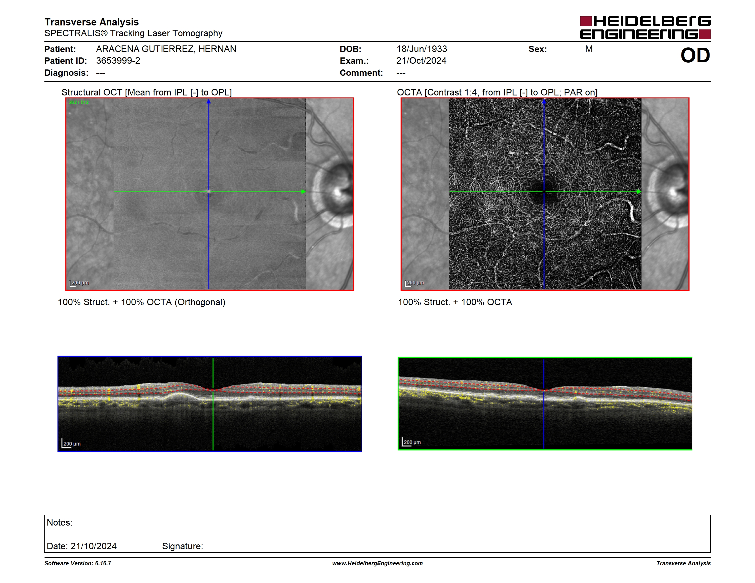755x583 pixels.
Task: Click the blue-framed orthogonal B-scan image
Action: coord(210,404)
